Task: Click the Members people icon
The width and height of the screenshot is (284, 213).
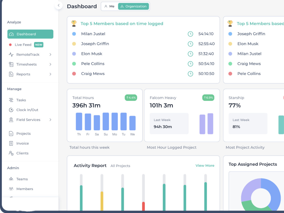Action: click(x=11, y=189)
